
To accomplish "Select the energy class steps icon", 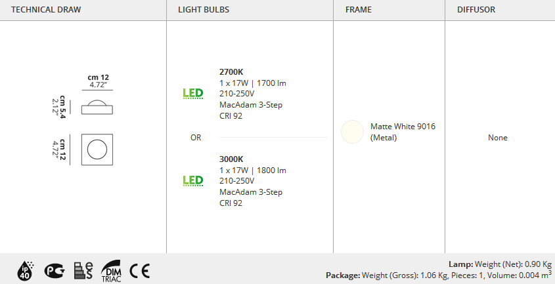I will coord(83,271).
